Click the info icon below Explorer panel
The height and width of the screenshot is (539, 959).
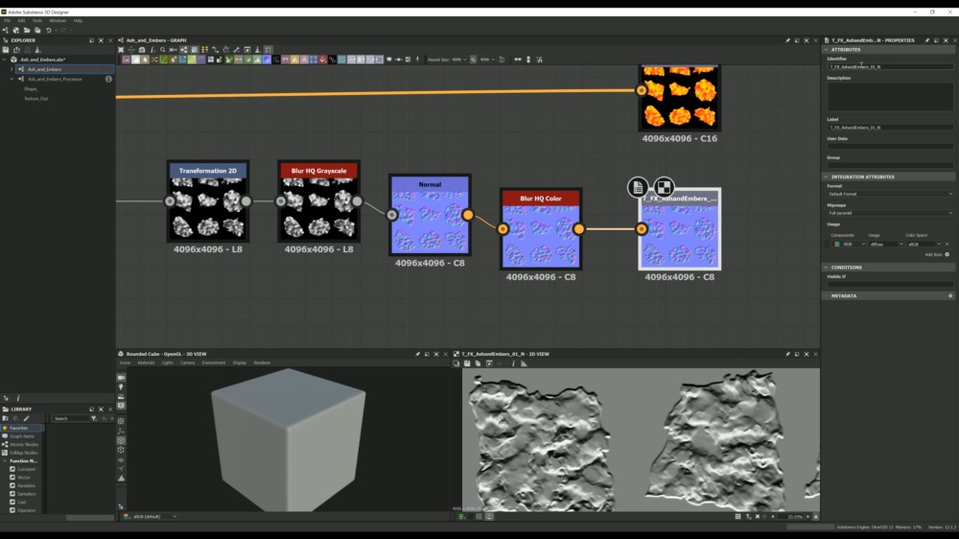click(x=17, y=398)
